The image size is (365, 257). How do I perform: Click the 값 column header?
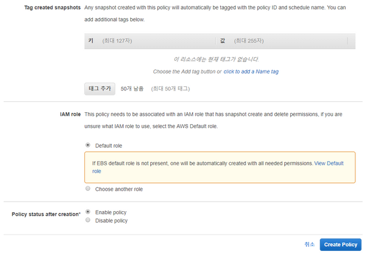(x=223, y=40)
